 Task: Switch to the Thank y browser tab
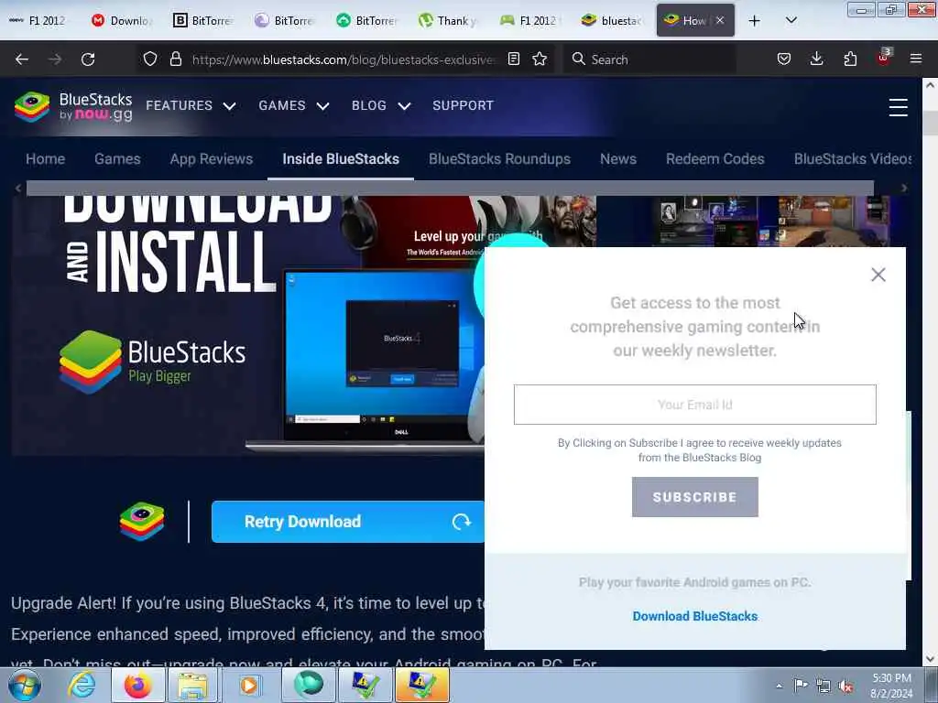[449, 21]
